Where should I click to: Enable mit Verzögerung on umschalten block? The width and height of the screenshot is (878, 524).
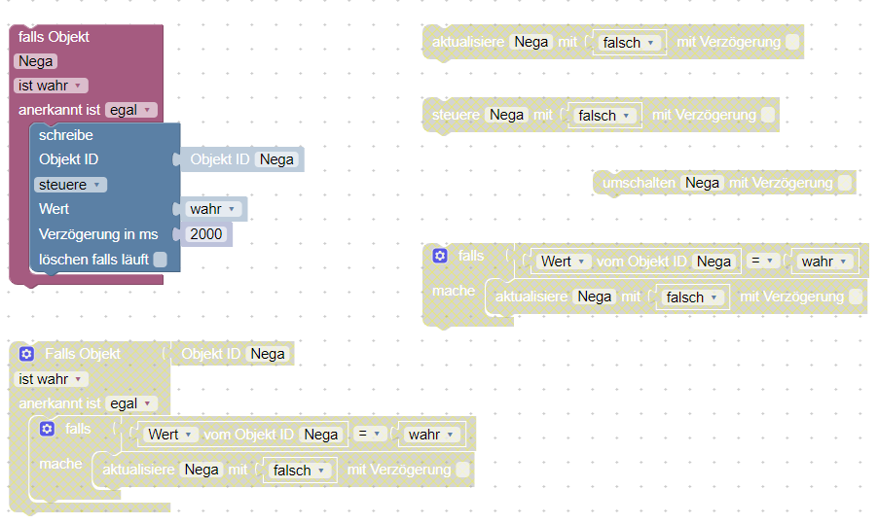point(845,183)
